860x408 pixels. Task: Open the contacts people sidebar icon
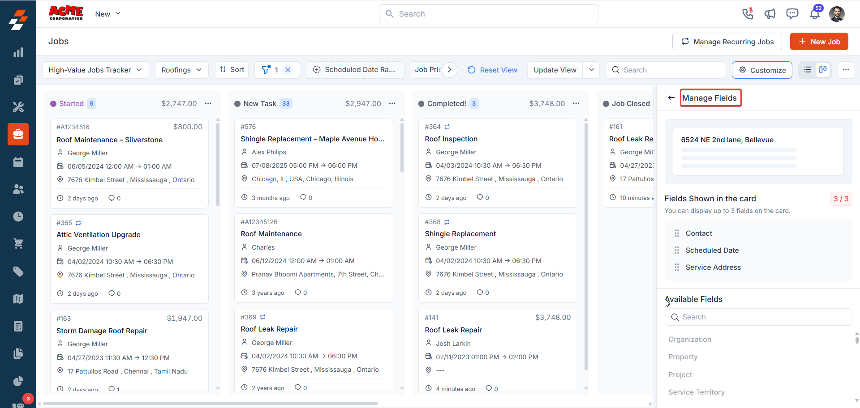pyautogui.click(x=18, y=189)
